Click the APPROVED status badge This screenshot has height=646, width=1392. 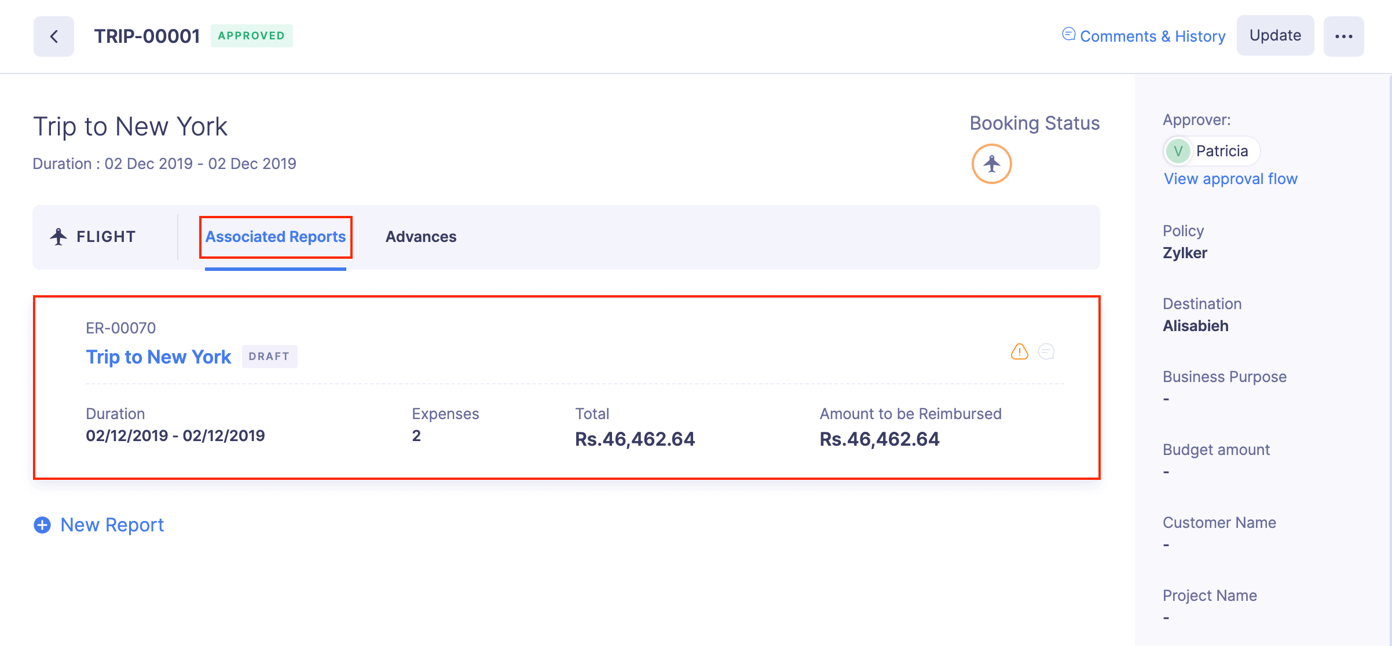point(251,35)
